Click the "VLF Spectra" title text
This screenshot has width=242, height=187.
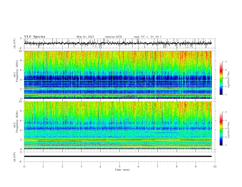pos(35,37)
